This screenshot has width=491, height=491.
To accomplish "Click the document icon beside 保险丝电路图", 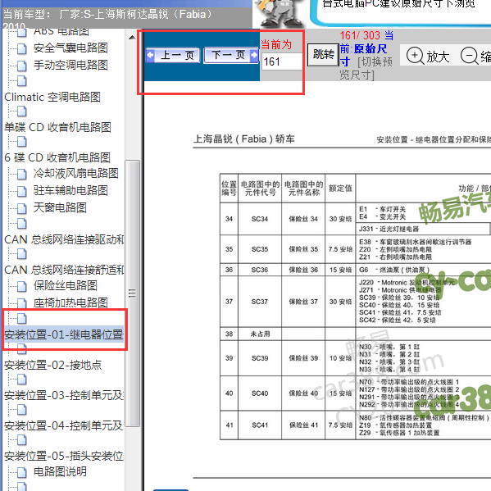I will 21,286.
